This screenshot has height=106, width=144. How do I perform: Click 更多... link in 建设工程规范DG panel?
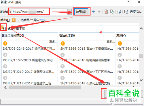53,42
